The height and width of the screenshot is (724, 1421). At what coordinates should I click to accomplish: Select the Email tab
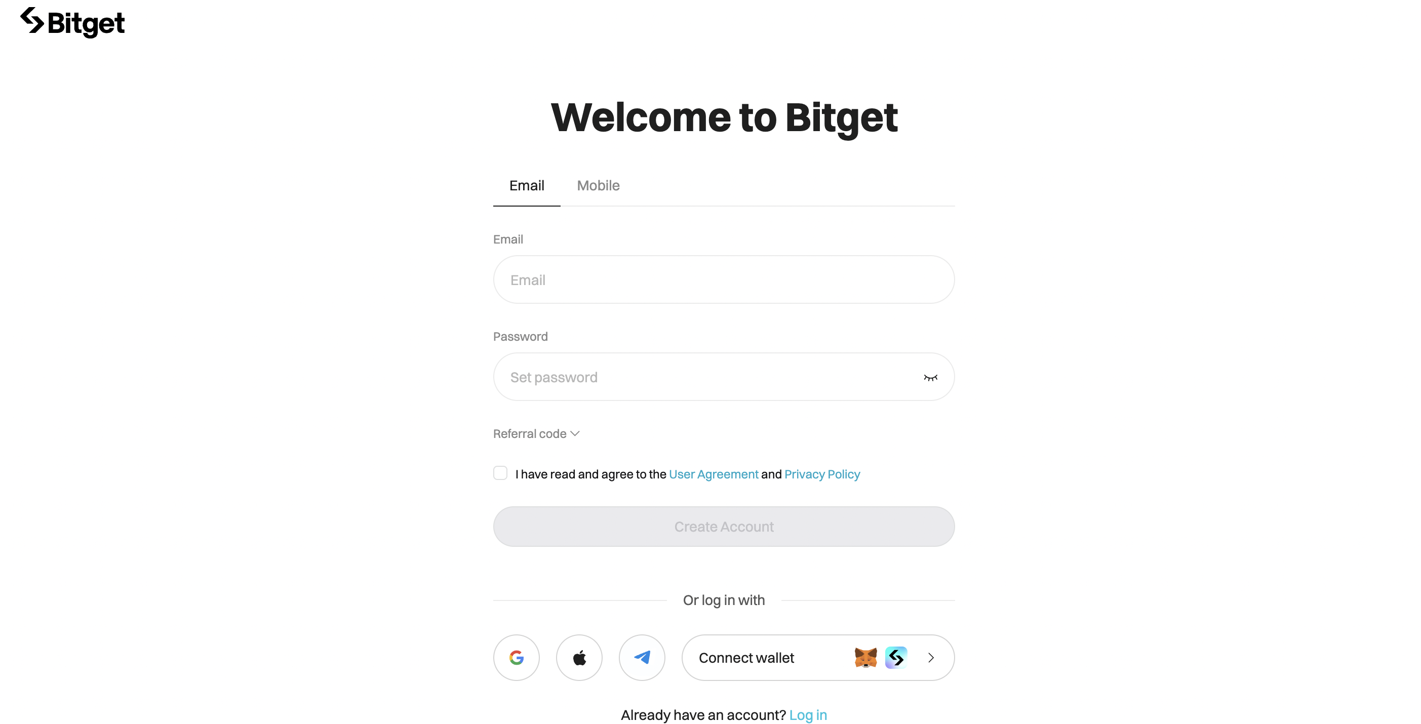[526, 186]
